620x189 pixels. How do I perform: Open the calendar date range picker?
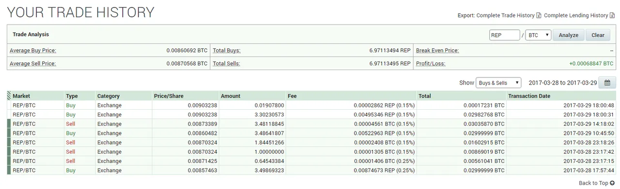pos(607,83)
